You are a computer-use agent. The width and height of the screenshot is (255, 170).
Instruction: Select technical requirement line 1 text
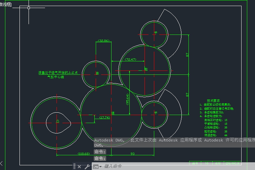pos(215,105)
